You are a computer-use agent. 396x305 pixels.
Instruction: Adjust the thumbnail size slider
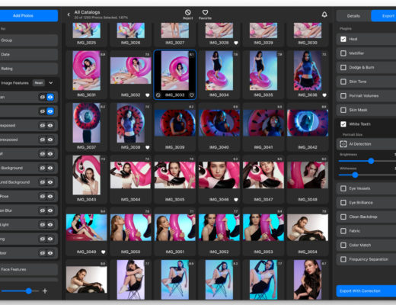(29, 291)
